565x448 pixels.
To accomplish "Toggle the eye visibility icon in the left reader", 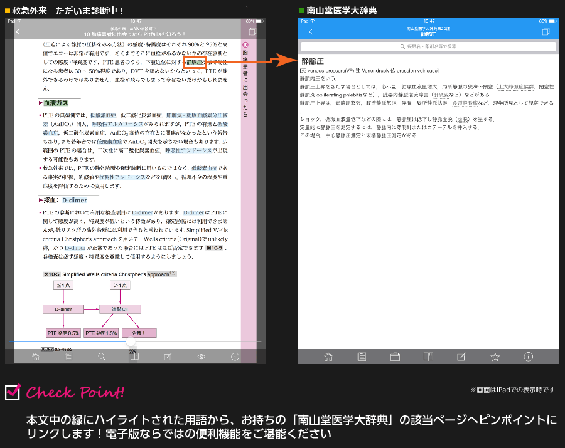I will pos(202,357).
